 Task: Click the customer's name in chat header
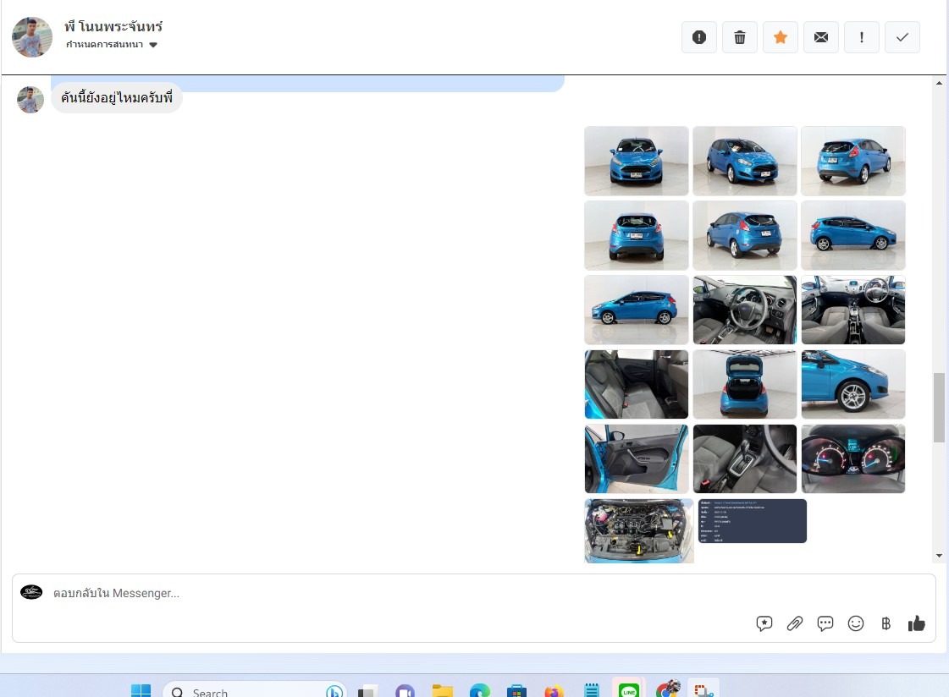(x=113, y=27)
